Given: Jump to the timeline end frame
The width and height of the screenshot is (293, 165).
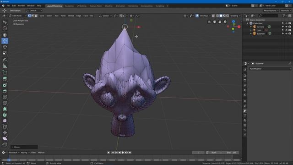Looking at the screenshot, I should tap(130, 153).
